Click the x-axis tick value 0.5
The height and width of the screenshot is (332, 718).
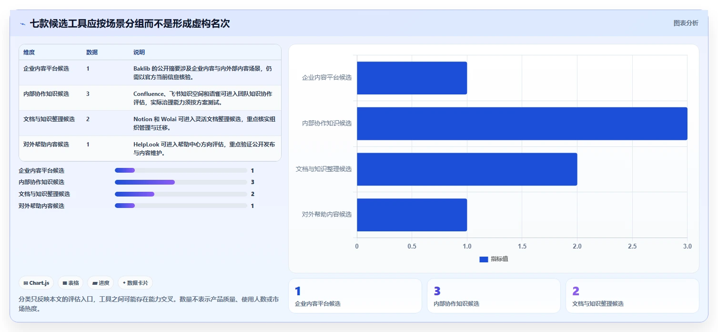click(x=412, y=246)
